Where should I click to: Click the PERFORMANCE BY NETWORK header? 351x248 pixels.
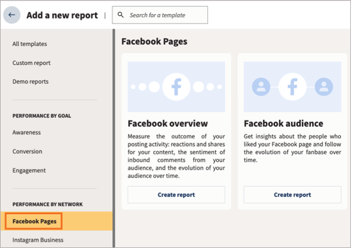pyautogui.click(x=47, y=205)
